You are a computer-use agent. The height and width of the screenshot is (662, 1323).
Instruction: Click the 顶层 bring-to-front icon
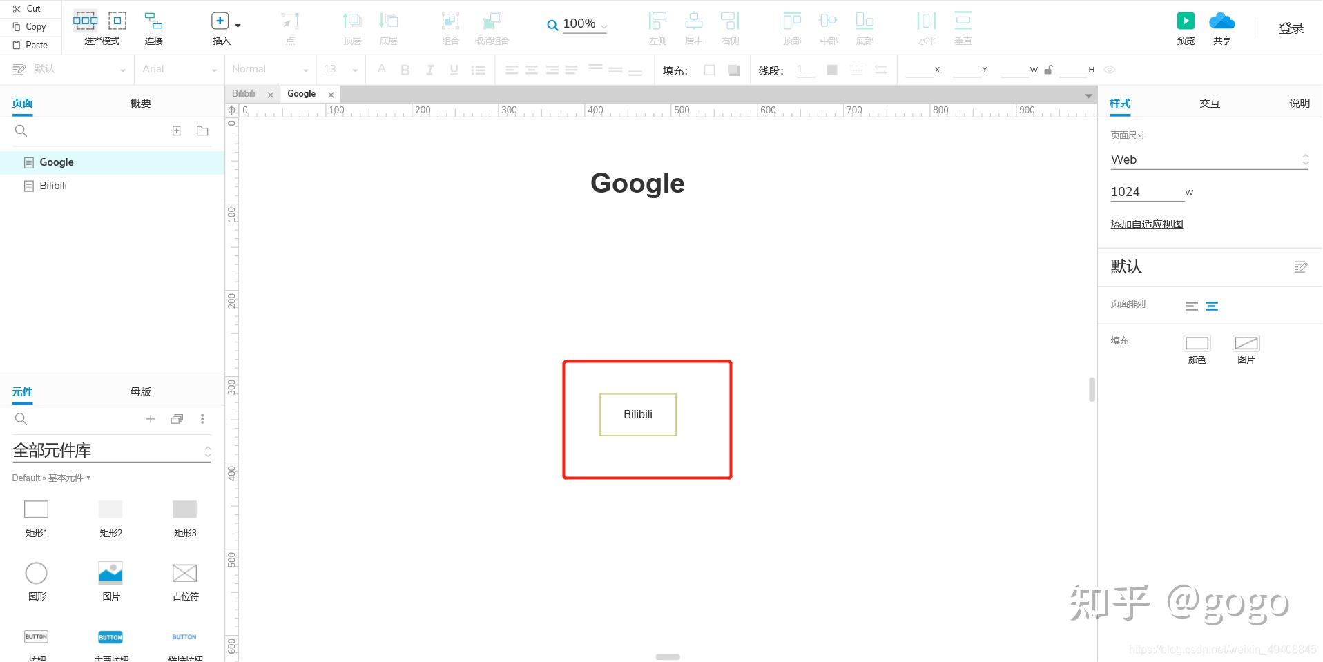pyautogui.click(x=352, y=21)
